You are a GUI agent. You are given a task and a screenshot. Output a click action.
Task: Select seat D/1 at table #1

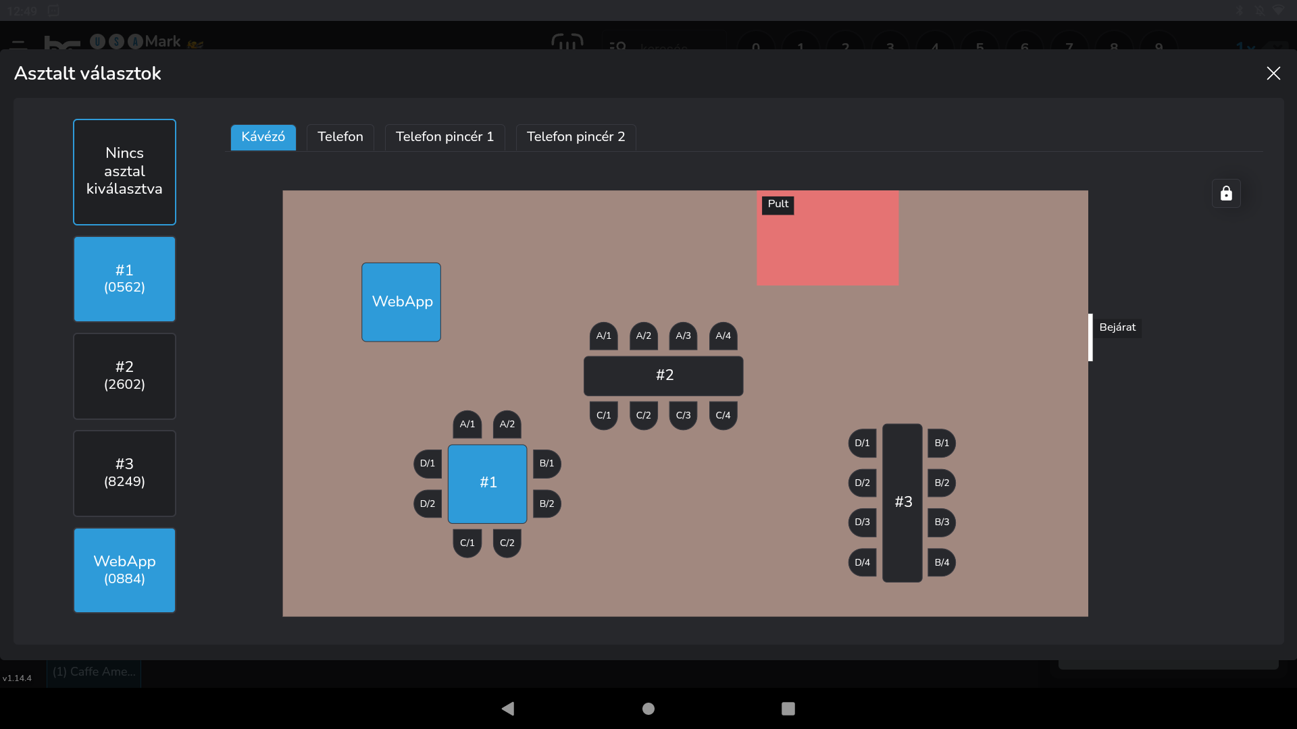[x=428, y=464]
